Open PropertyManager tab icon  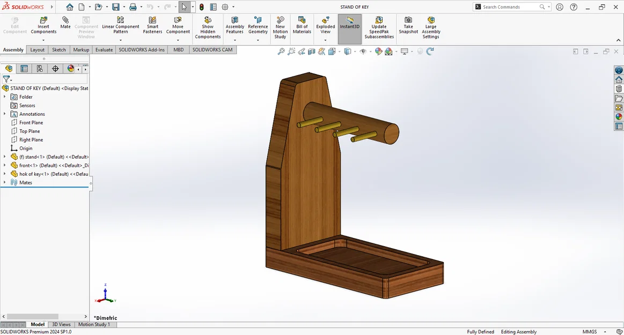click(24, 69)
